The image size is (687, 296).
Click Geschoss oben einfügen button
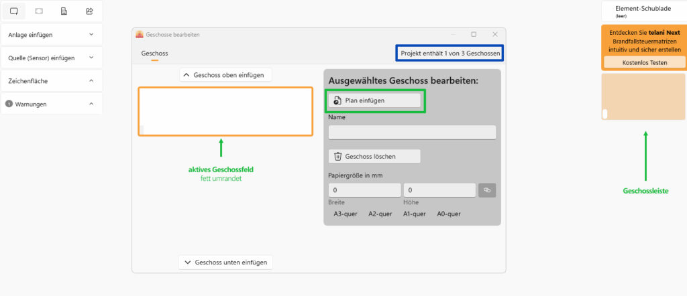(x=226, y=75)
